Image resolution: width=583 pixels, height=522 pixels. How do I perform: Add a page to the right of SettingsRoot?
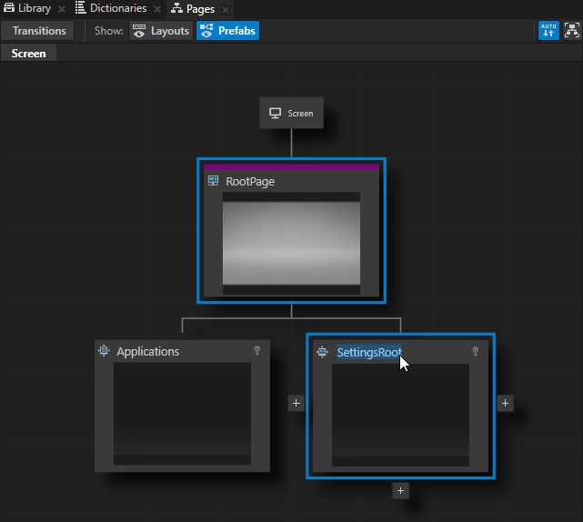(x=506, y=403)
